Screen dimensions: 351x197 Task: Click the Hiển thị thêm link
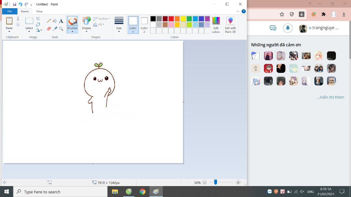tap(330, 97)
